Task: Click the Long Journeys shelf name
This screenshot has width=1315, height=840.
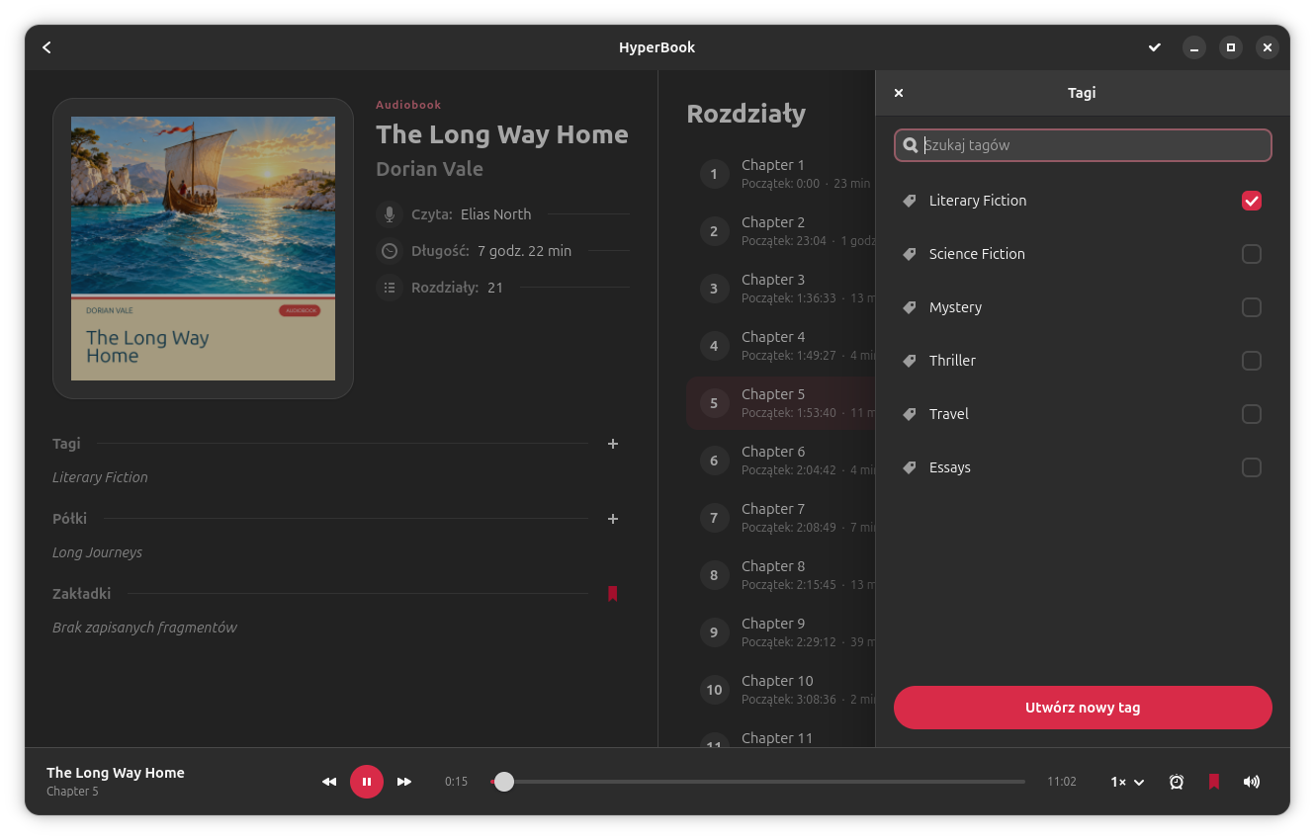Action: click(x=97, y=552)
